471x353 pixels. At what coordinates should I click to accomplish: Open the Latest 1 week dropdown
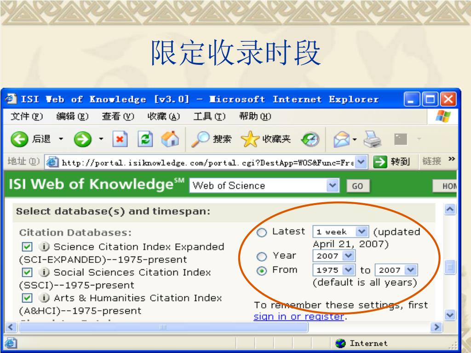point(341,232)
